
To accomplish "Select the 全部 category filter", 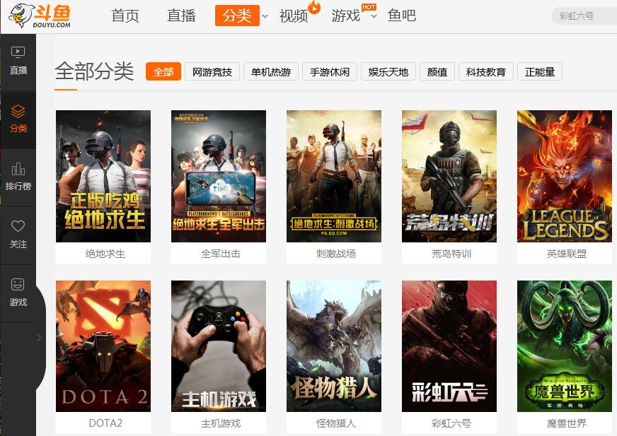I will pyautogui.click(x=163, y=71).
